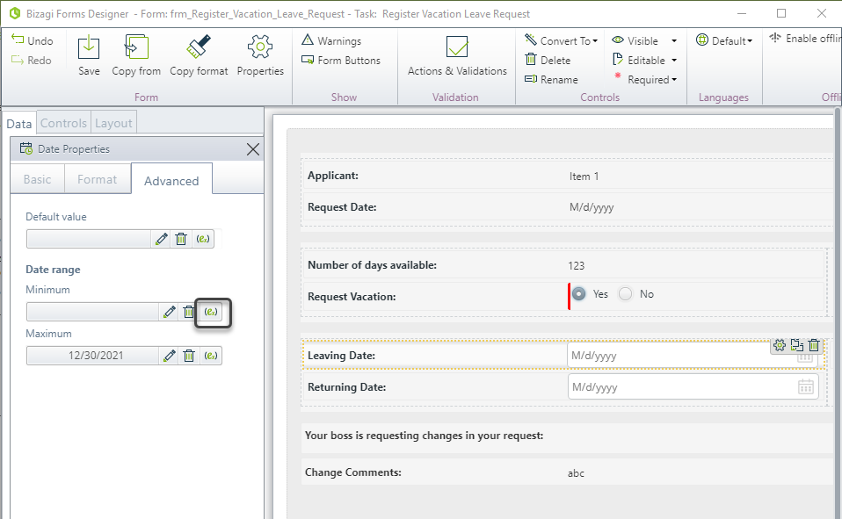Open expression editor for Maximum date
This screenshot has height=519, width=842.
click(x=211, y=356)
